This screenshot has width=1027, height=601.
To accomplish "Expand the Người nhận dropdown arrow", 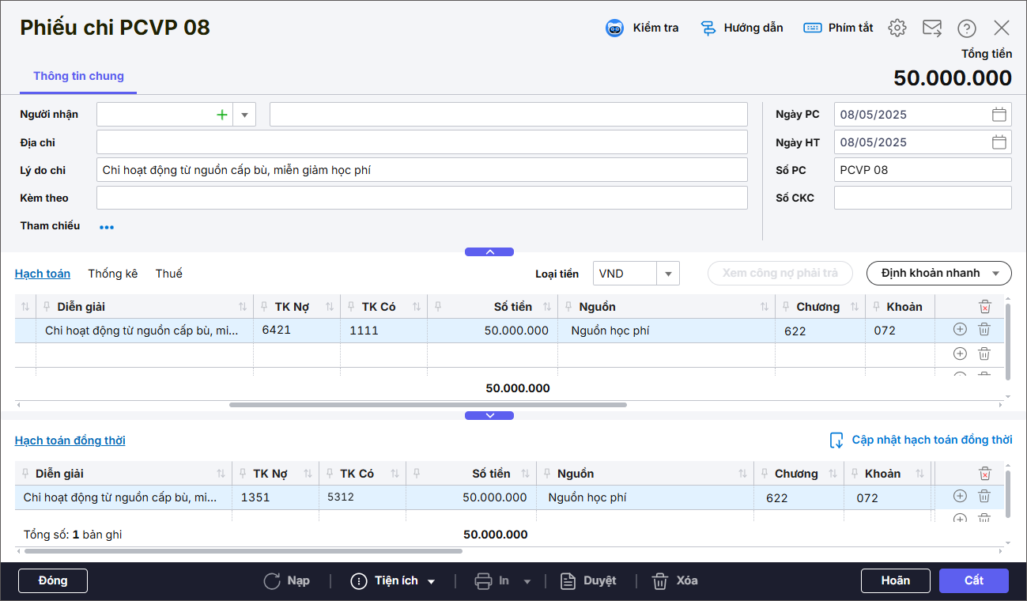I will (x=244, y=115).
